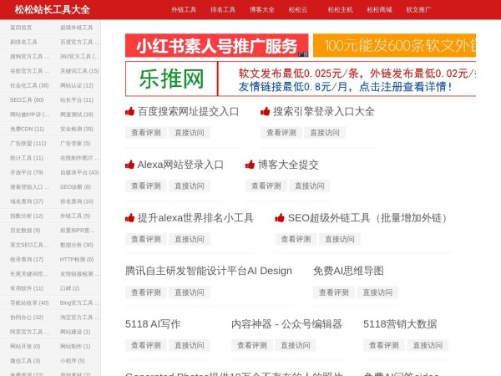Select 开放平台 (79) sidebar category

pyautogui.click(x=27, y=172)
